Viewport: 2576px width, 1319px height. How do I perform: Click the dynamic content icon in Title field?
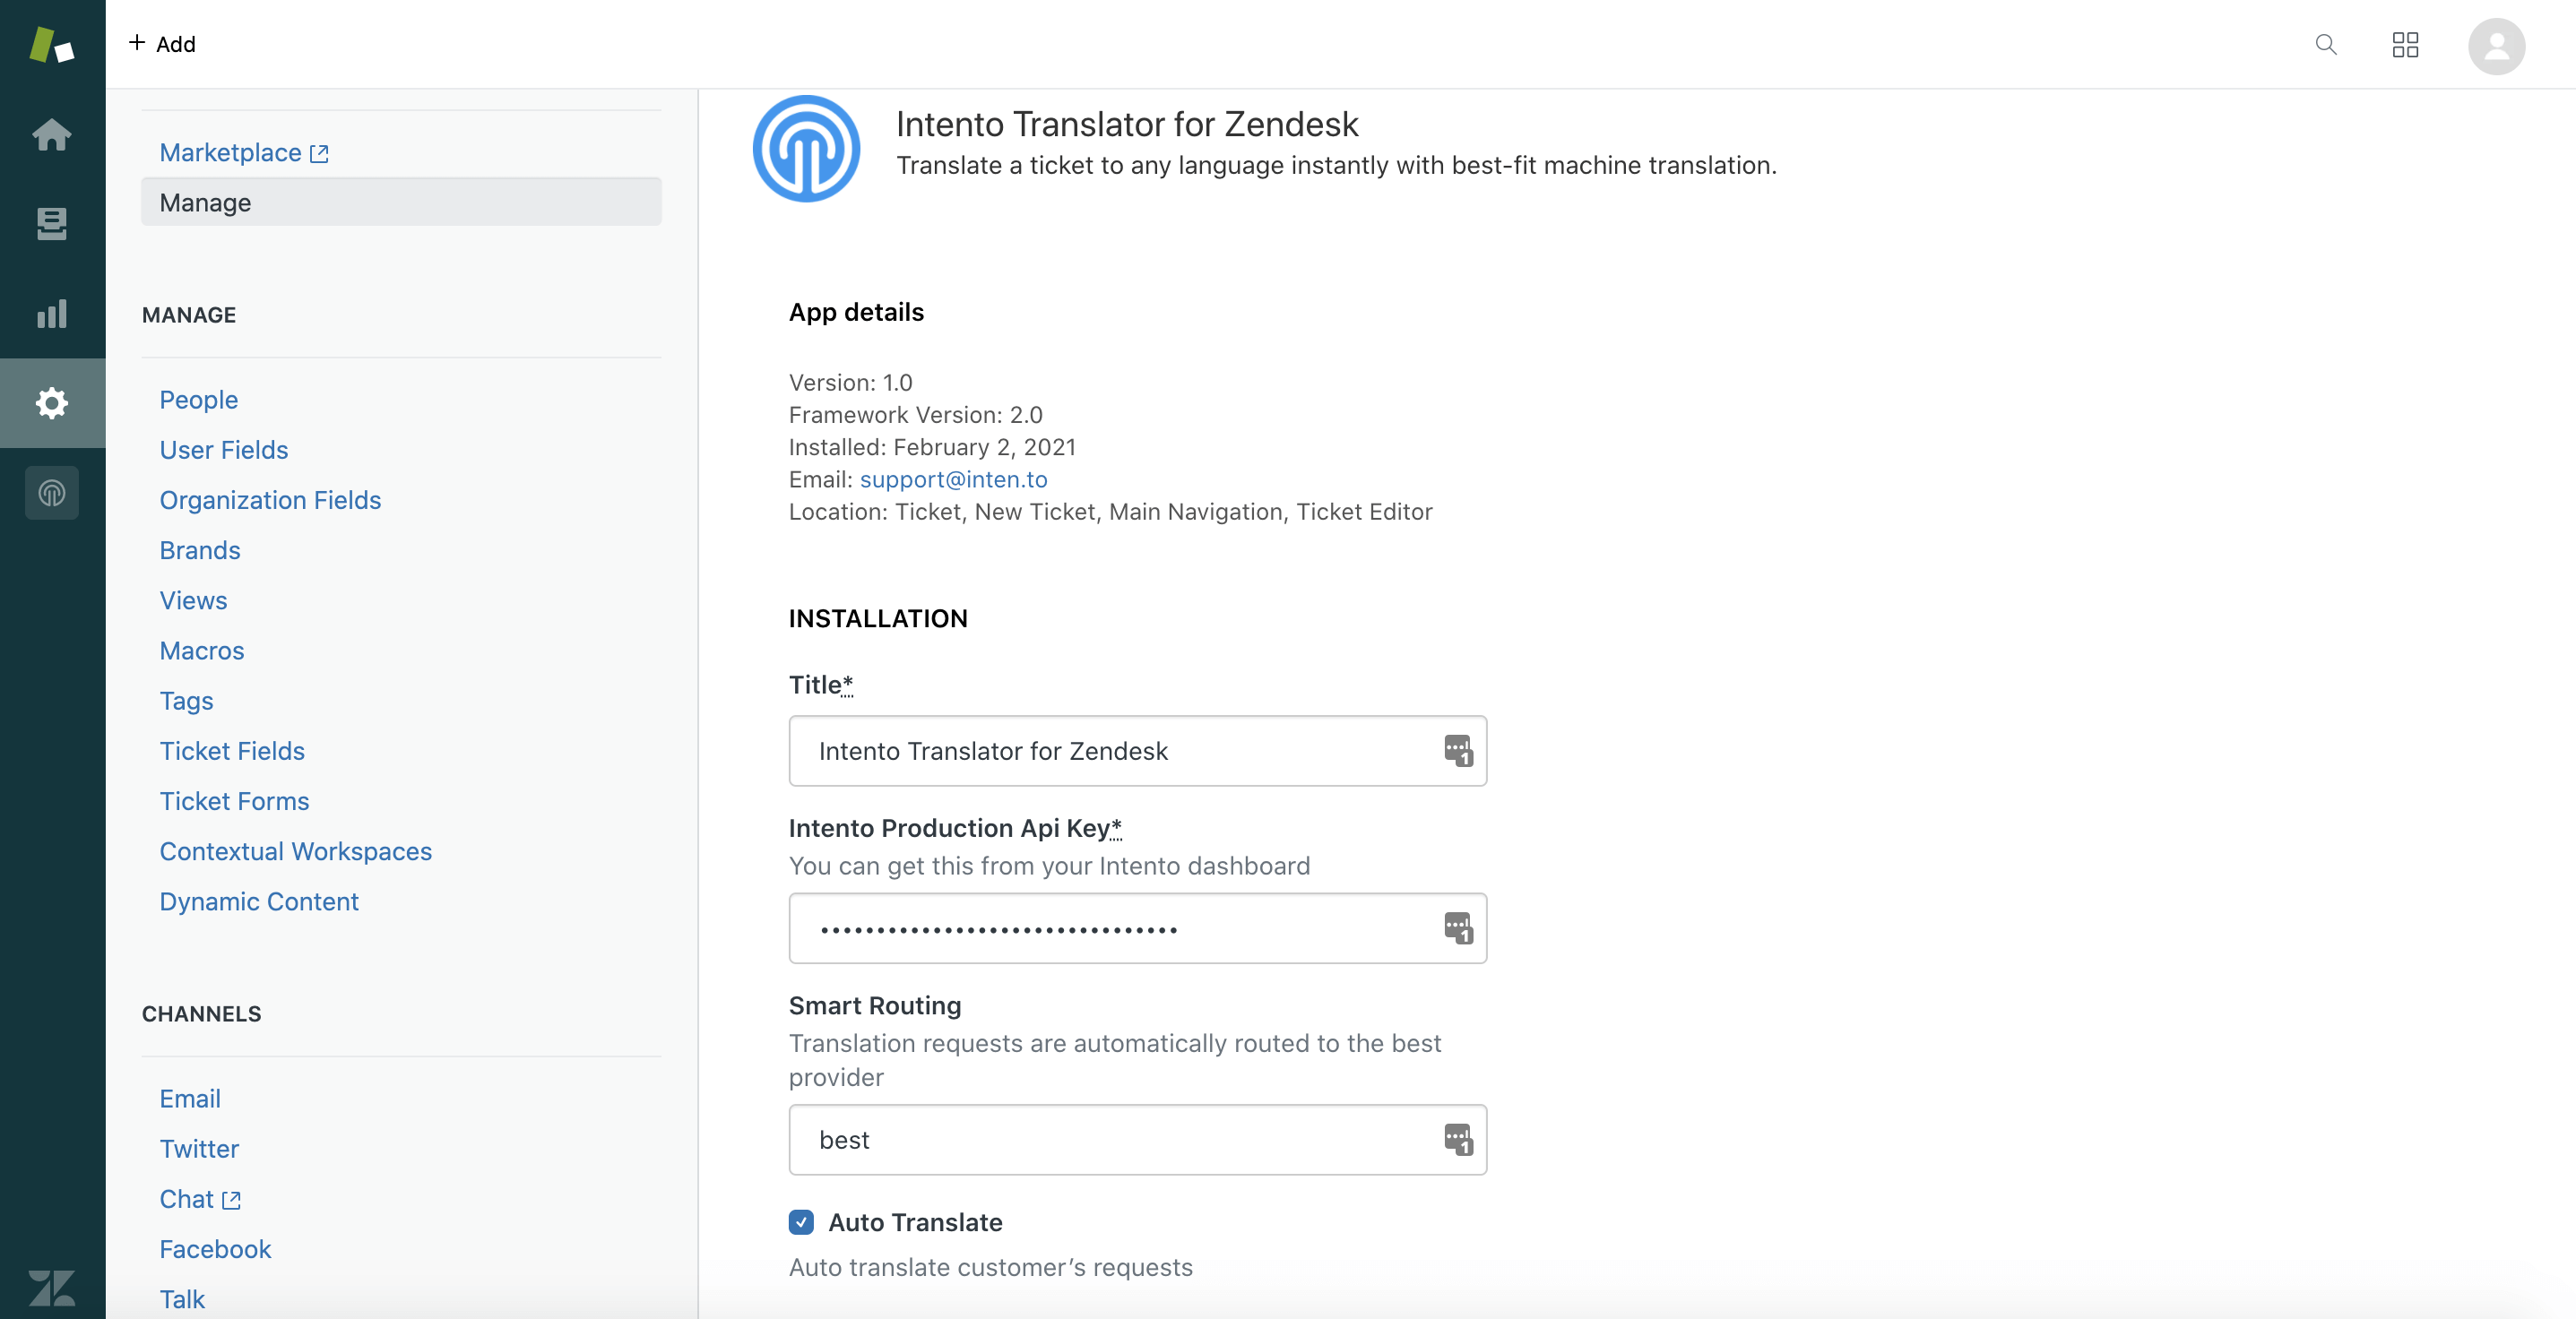(1458, 750)
